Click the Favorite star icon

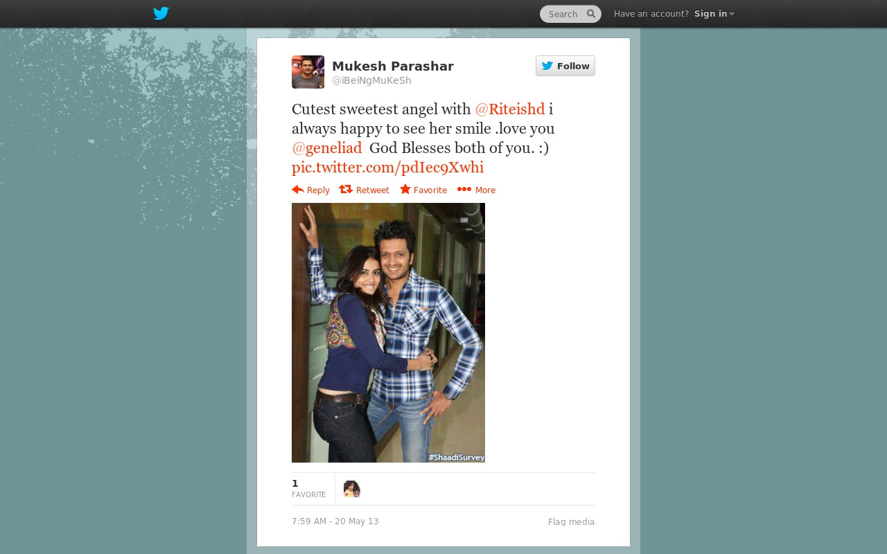pyautogui.click(x=405, y=190)
